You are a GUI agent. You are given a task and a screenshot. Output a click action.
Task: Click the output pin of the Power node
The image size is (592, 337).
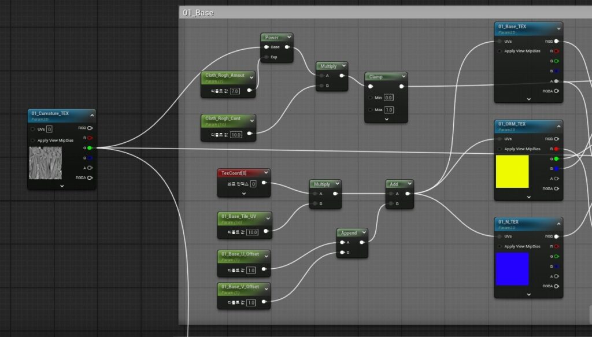tap(287, 47)
